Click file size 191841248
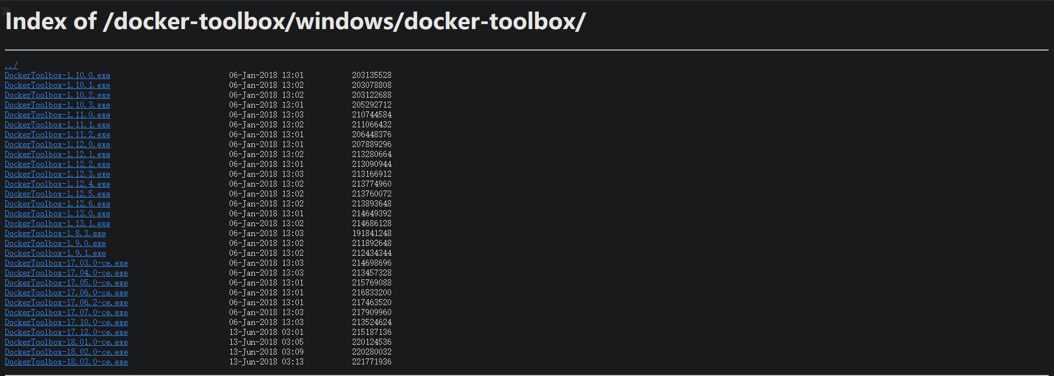Viewport: 1054px width, 376px height. (372, 233)
